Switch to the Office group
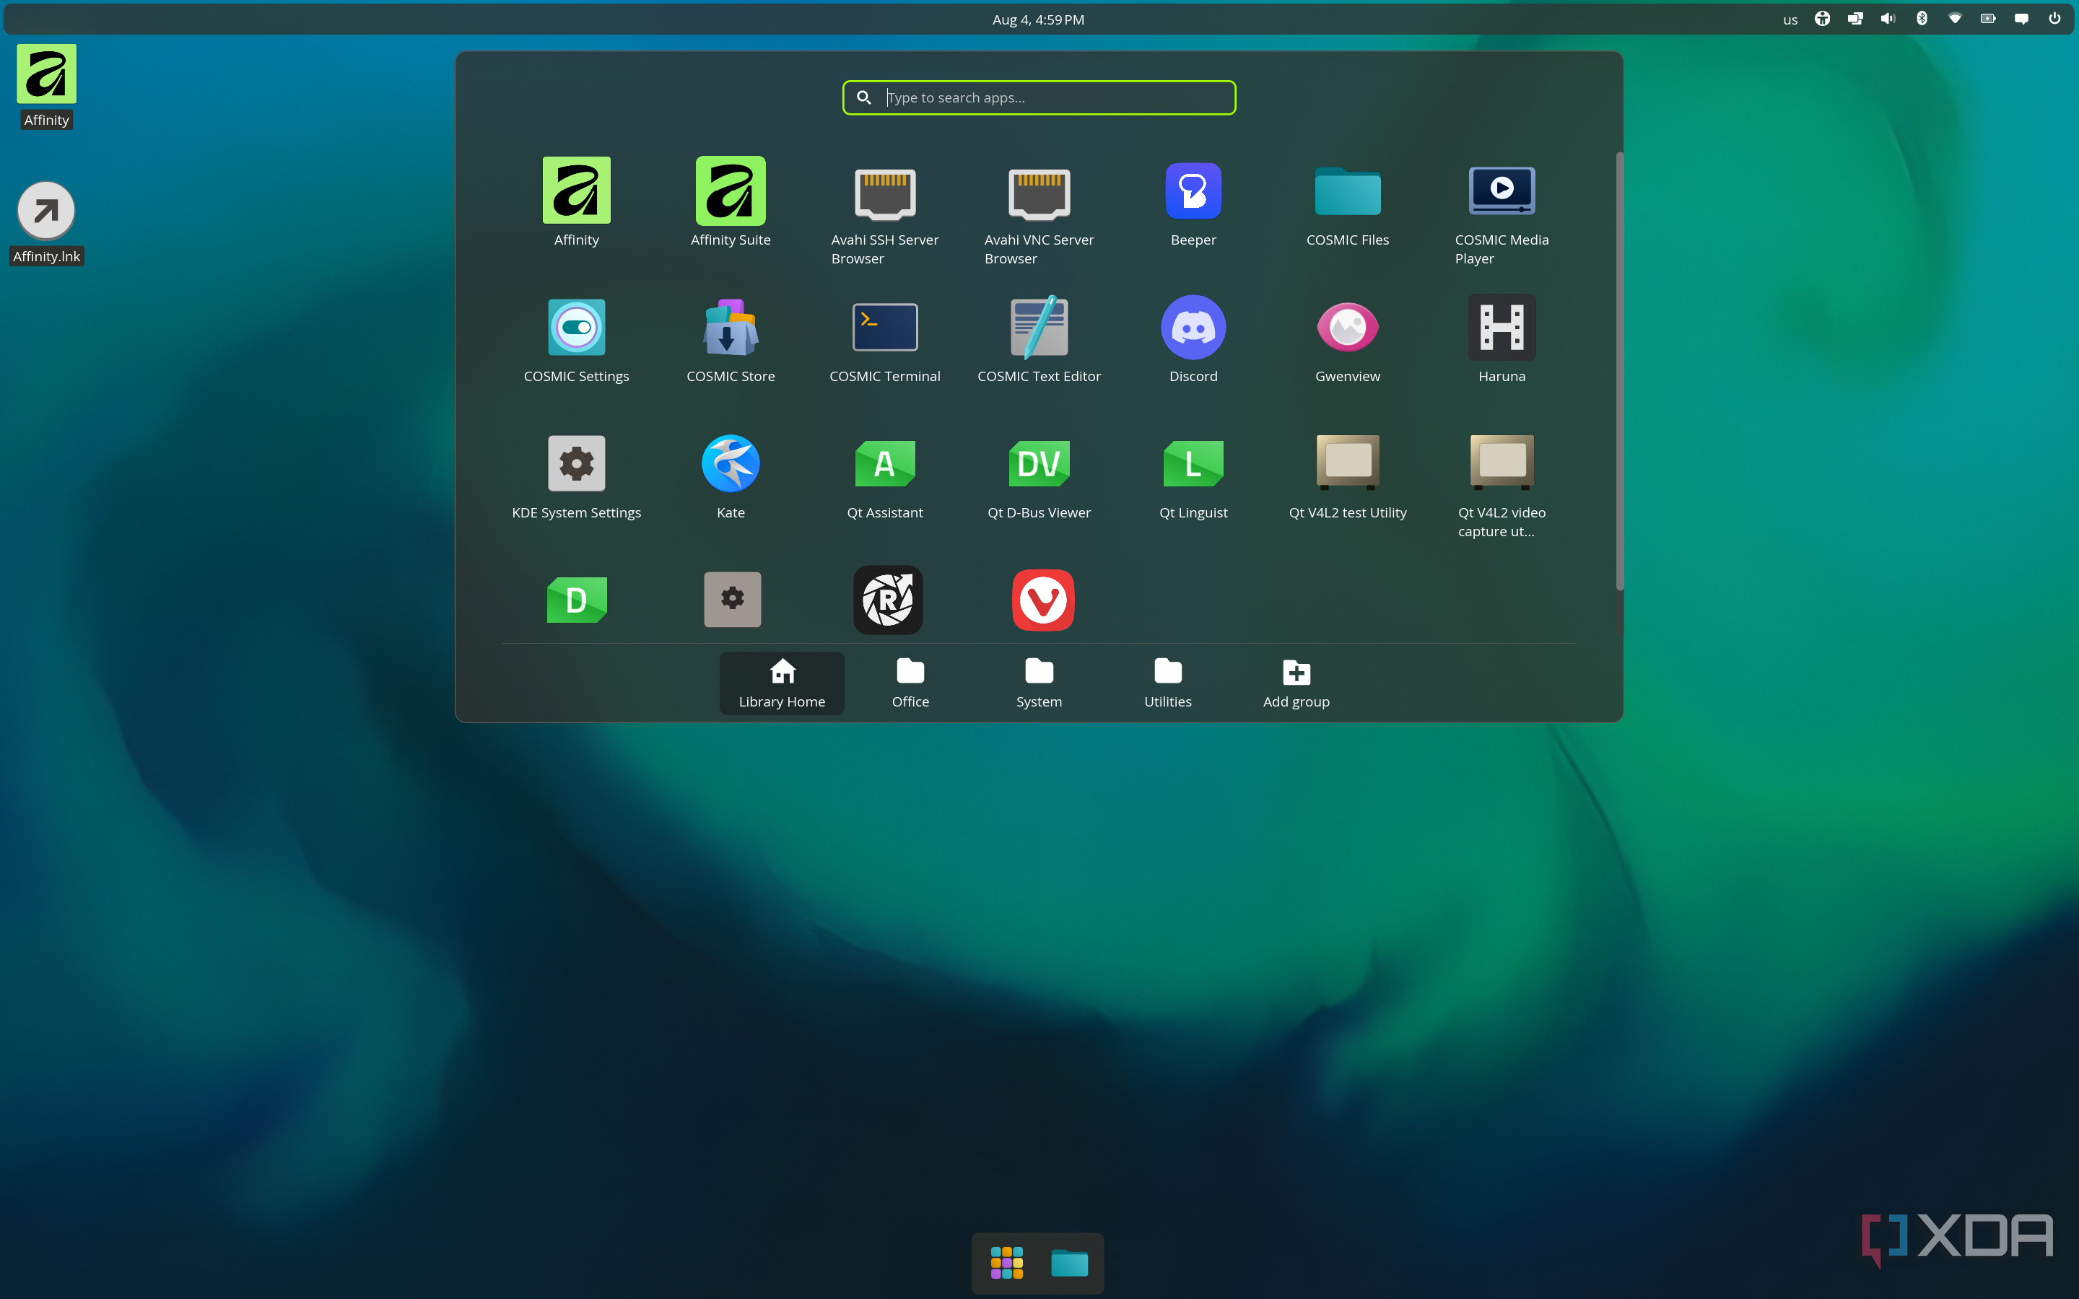 point(910,683)
